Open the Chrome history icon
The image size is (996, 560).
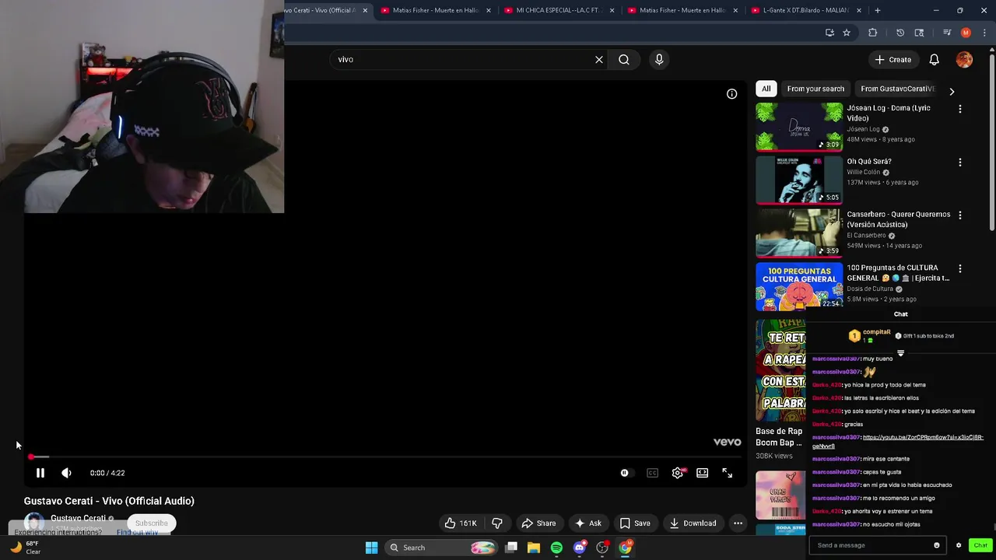point(900,33)
